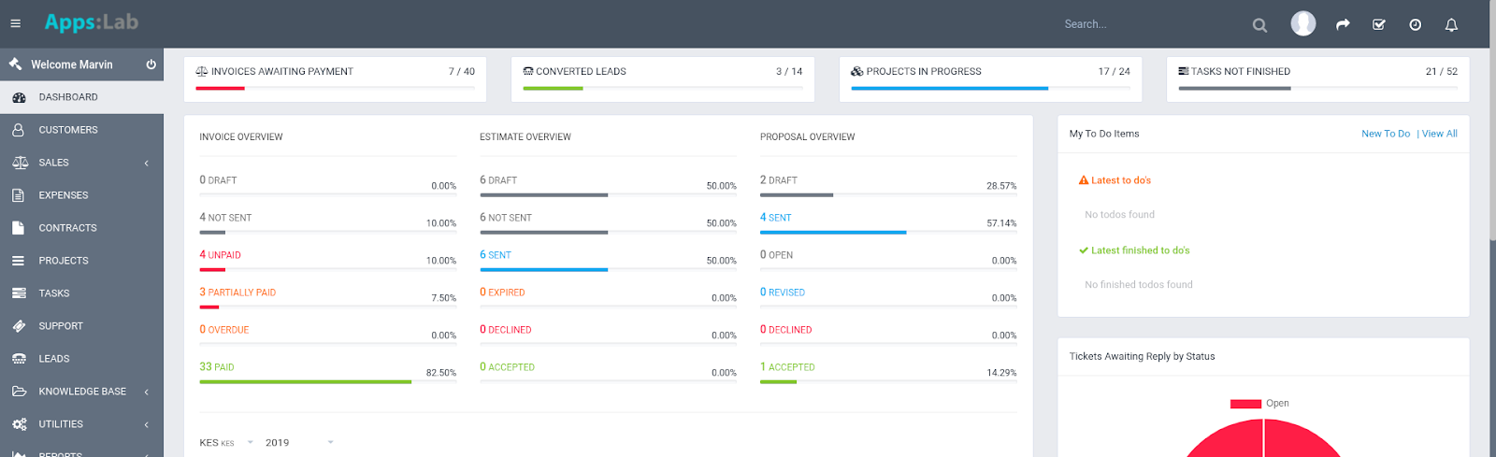Click the search magnifier icon

(1259, 25)
